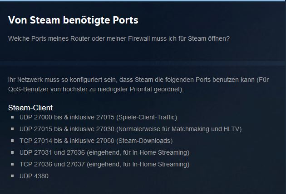Click the question text about Router and Firewall

[119, 38]
